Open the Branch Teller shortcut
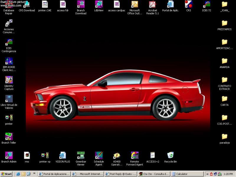Viewport: 236px width, 177px height. tap(9, 138)
